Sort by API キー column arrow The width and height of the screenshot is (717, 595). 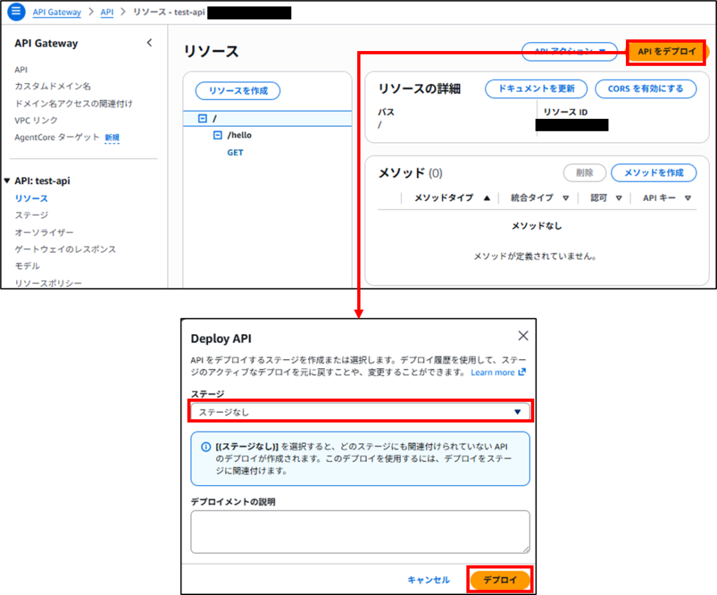(688, 198)
